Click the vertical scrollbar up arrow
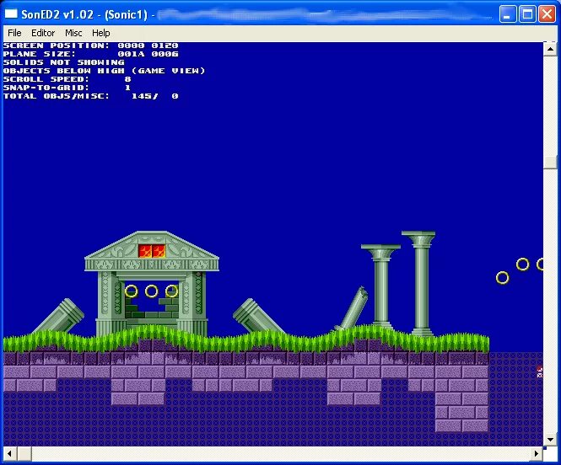This screenshot has width=561, height=465. [x=550, y=49]
